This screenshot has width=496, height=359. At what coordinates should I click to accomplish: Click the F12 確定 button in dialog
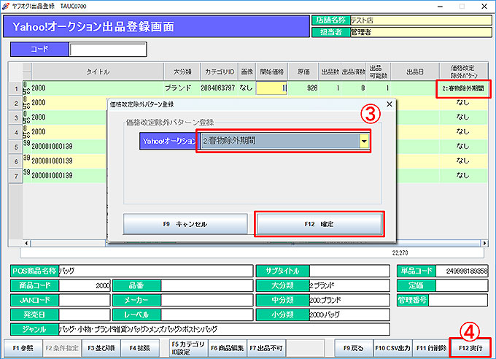(x=319, y=224)
